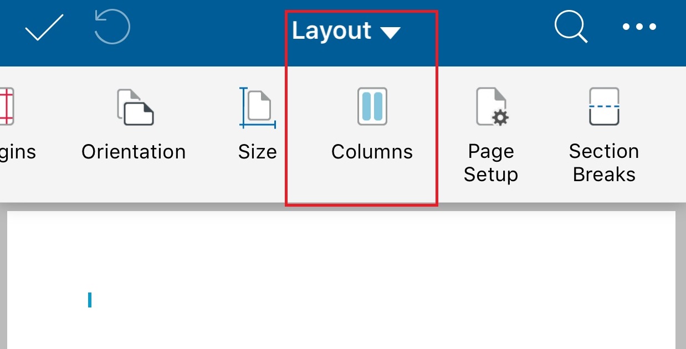Click the Section Breaks icon
The width and height of the screenshot is (686, 349).
tap(604, 107)
